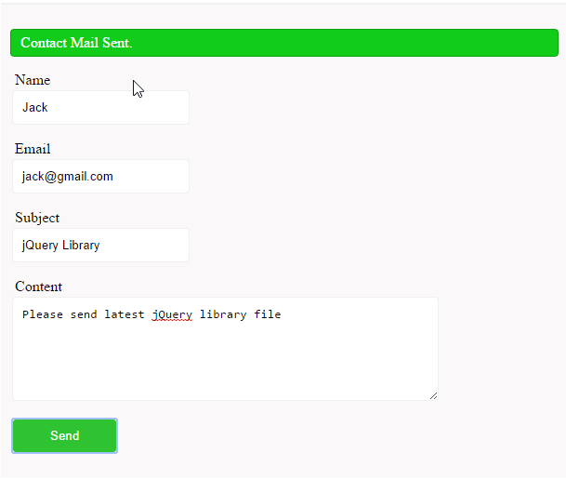Click the Send button
This screenshot has height=480, width=566.
[65, 435]
